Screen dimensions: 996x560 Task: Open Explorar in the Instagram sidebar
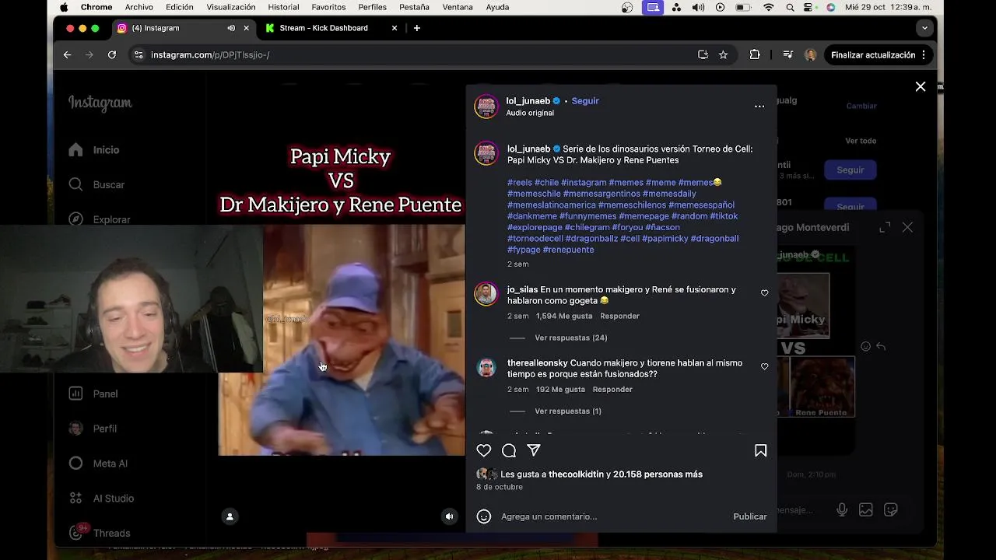[100, 219]
